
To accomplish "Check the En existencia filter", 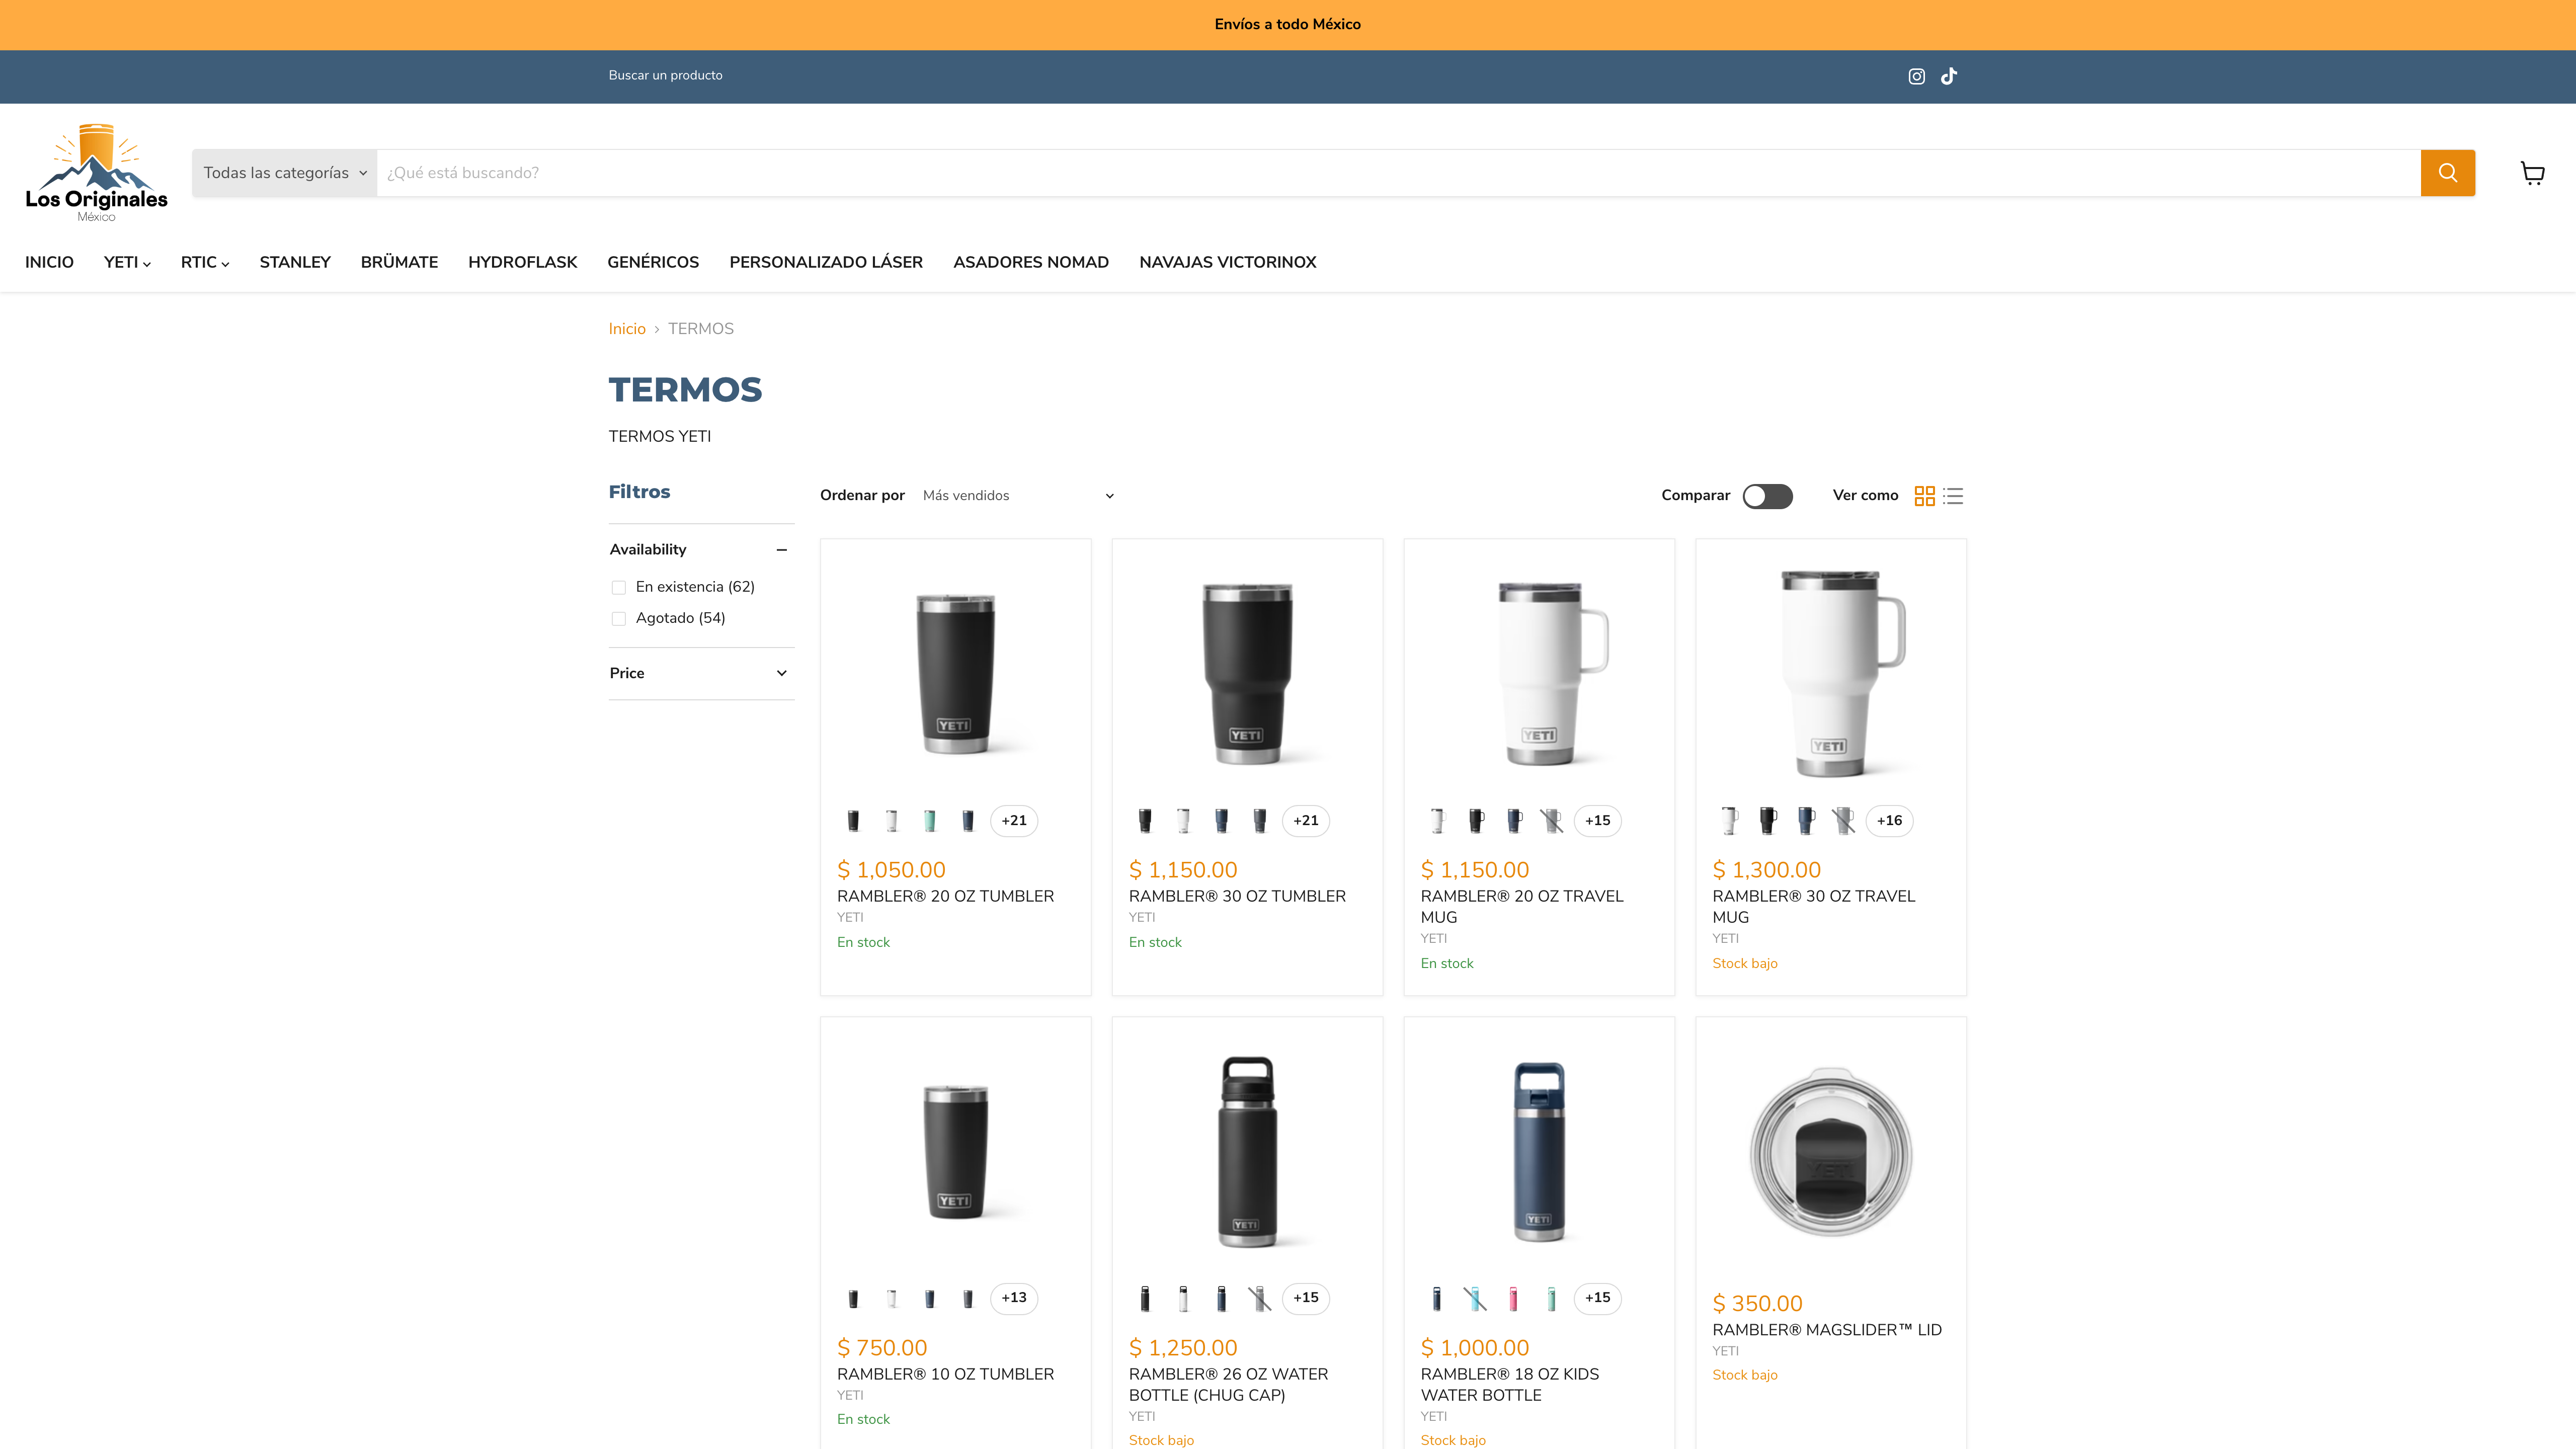I will [x=619, y=588].
